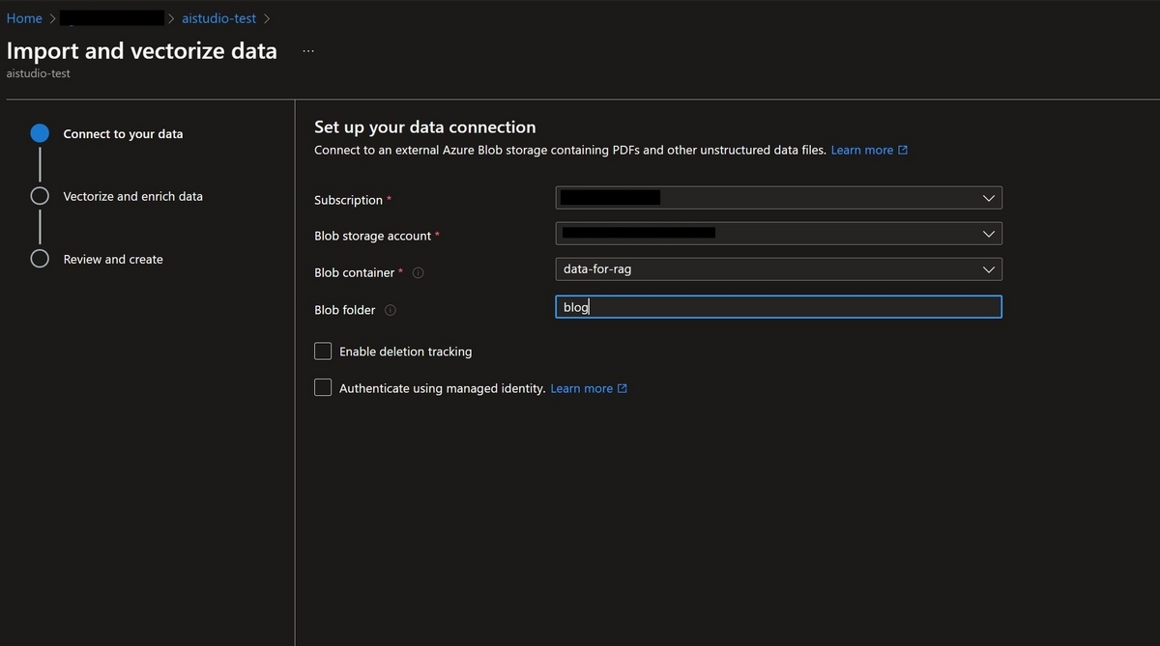1160x646 pixels.
Task: Go to Vectorize and enrich data step
Action: click(133, 196)
